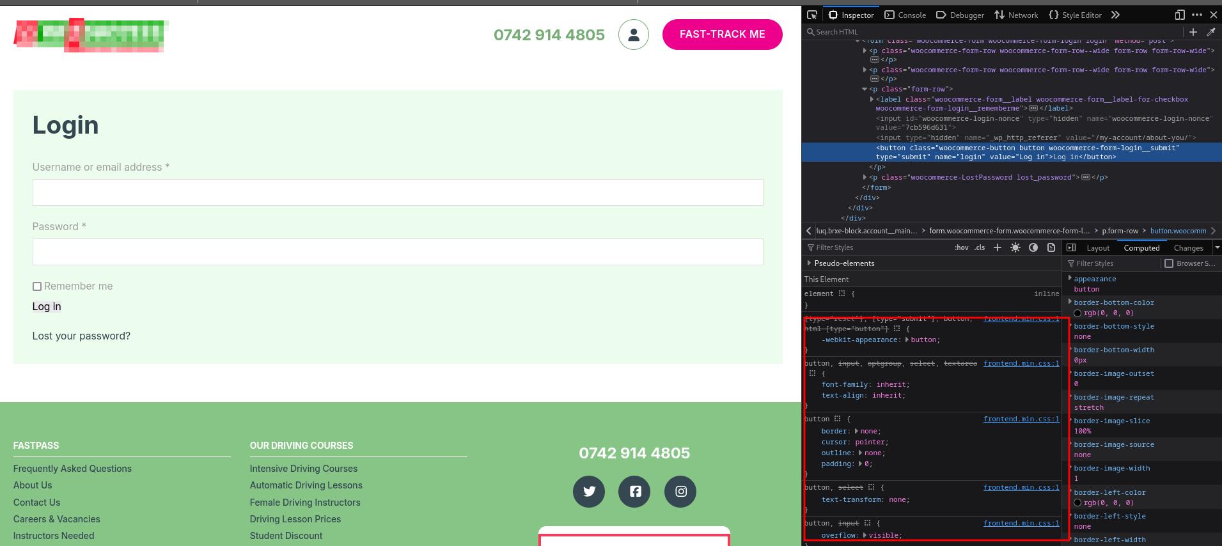Toggle dark color scheme simulation
This screenshot has height=546, width=1222.
coord(1033,247)
